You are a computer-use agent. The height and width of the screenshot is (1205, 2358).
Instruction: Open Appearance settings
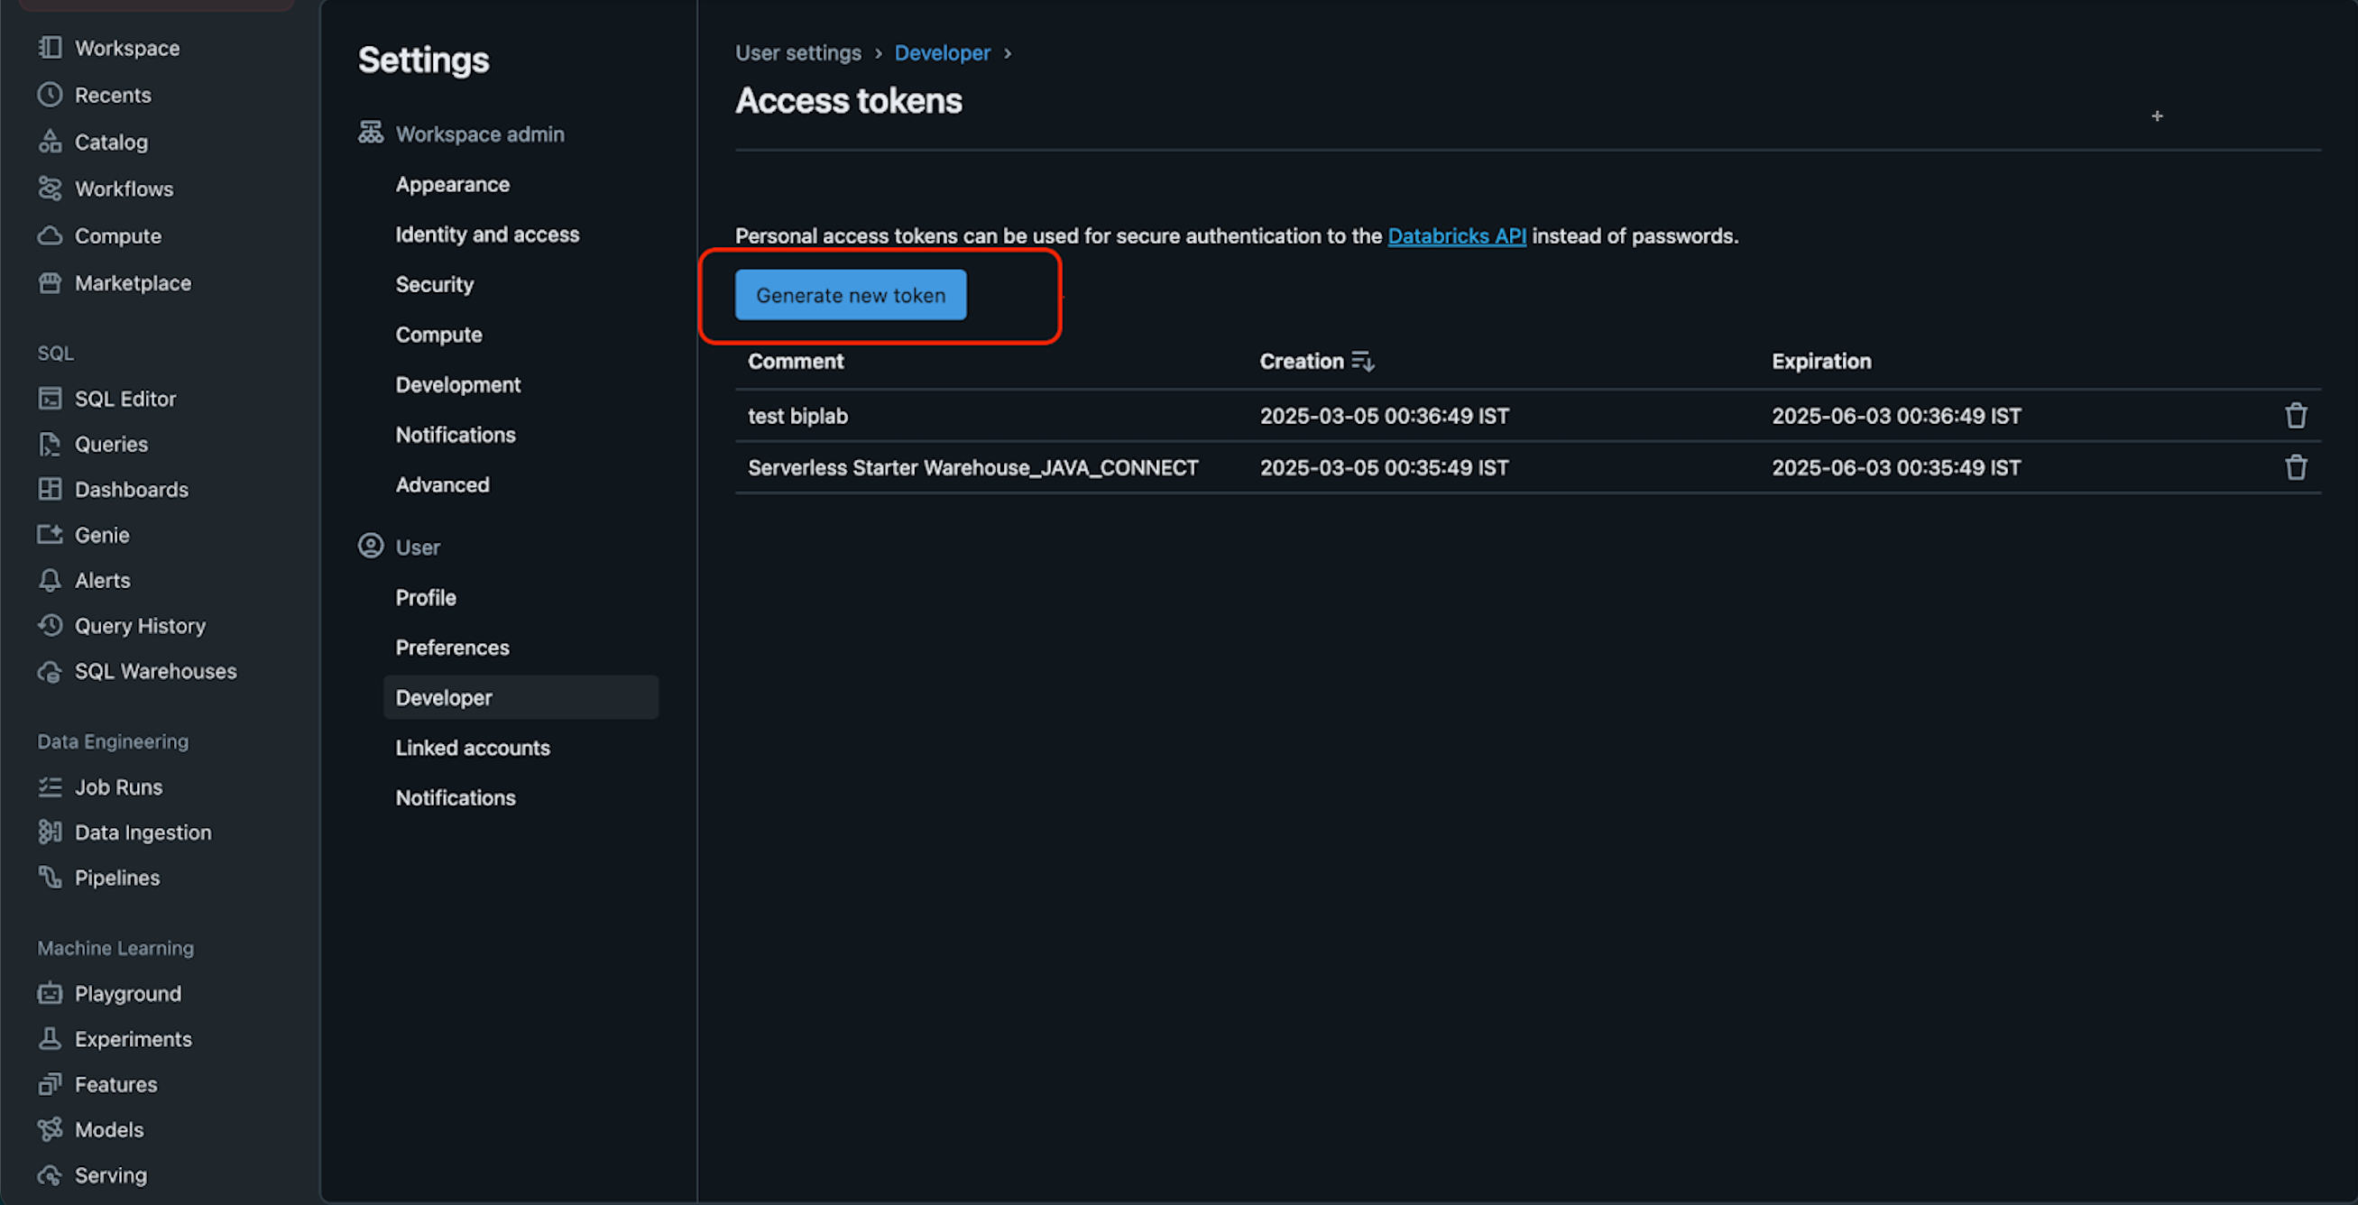452,184
